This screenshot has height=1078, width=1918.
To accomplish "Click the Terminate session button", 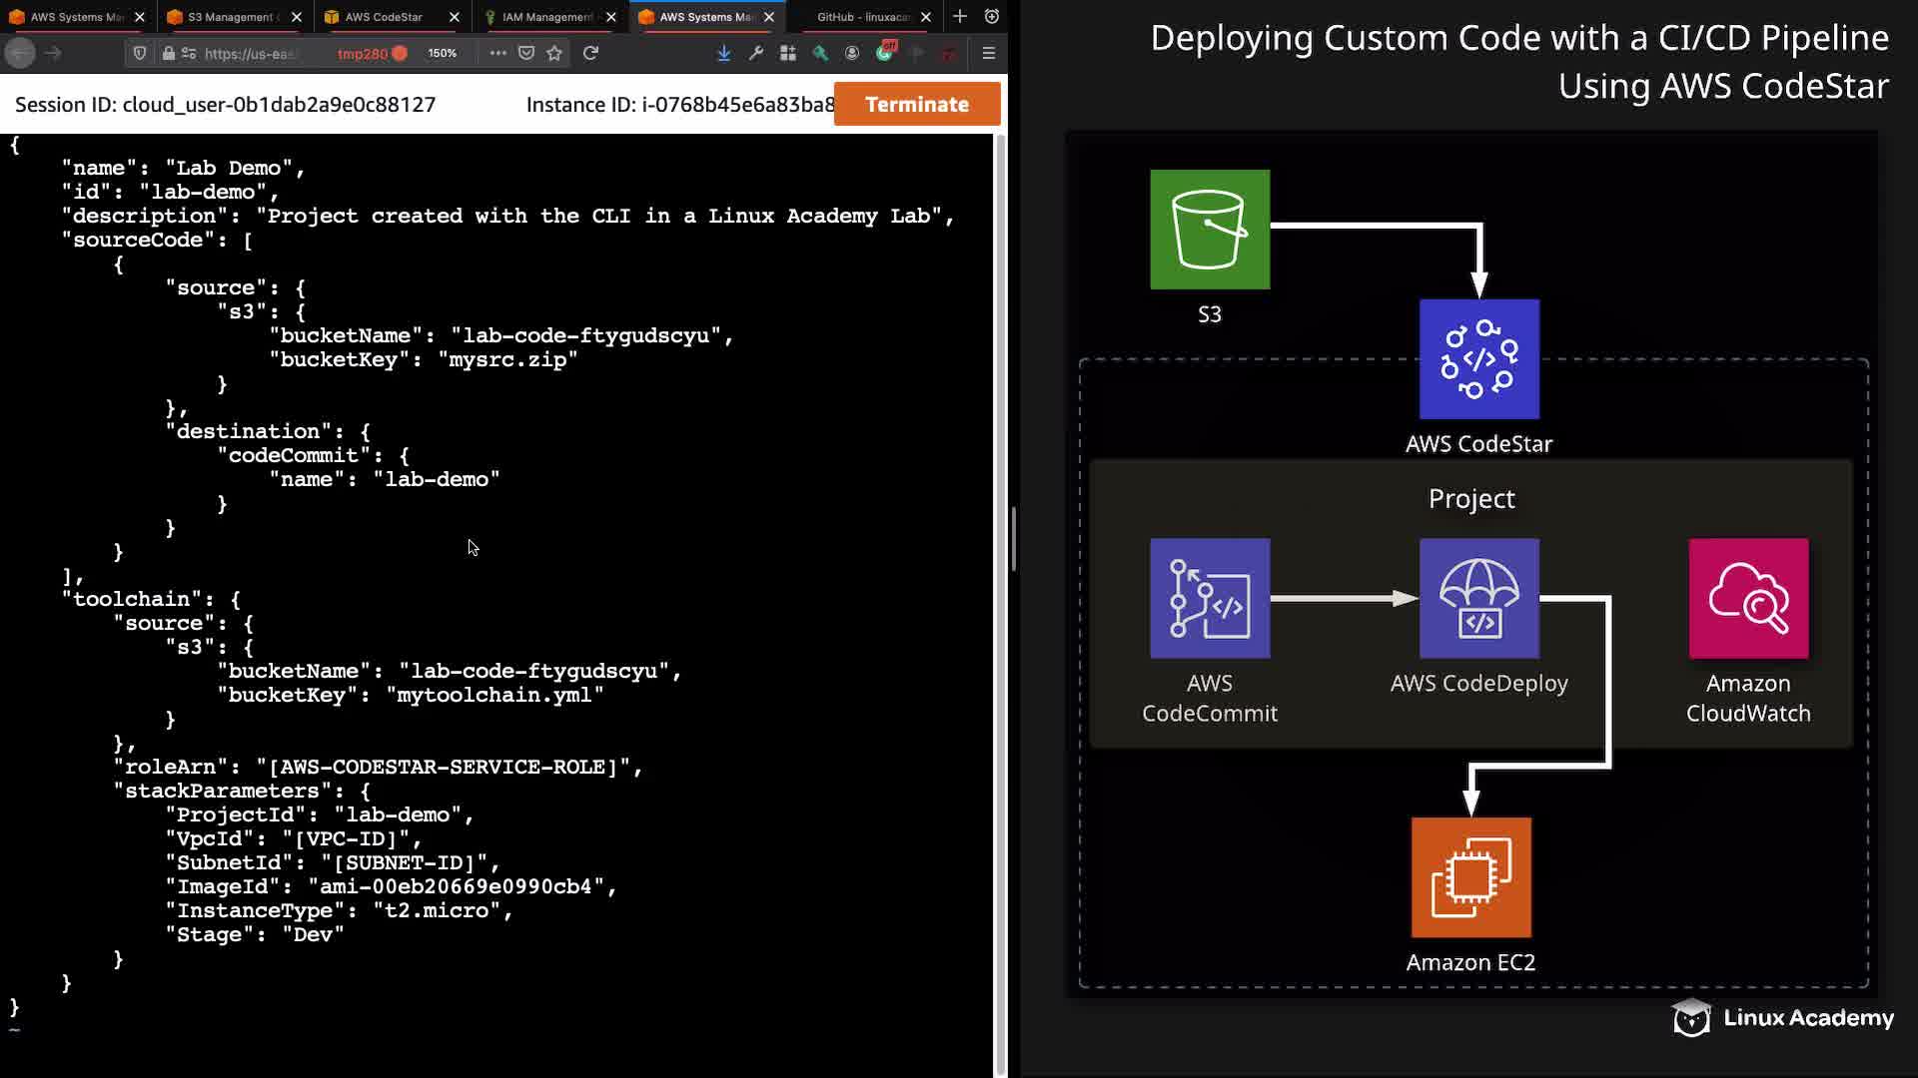I will (x=916, y=104).
